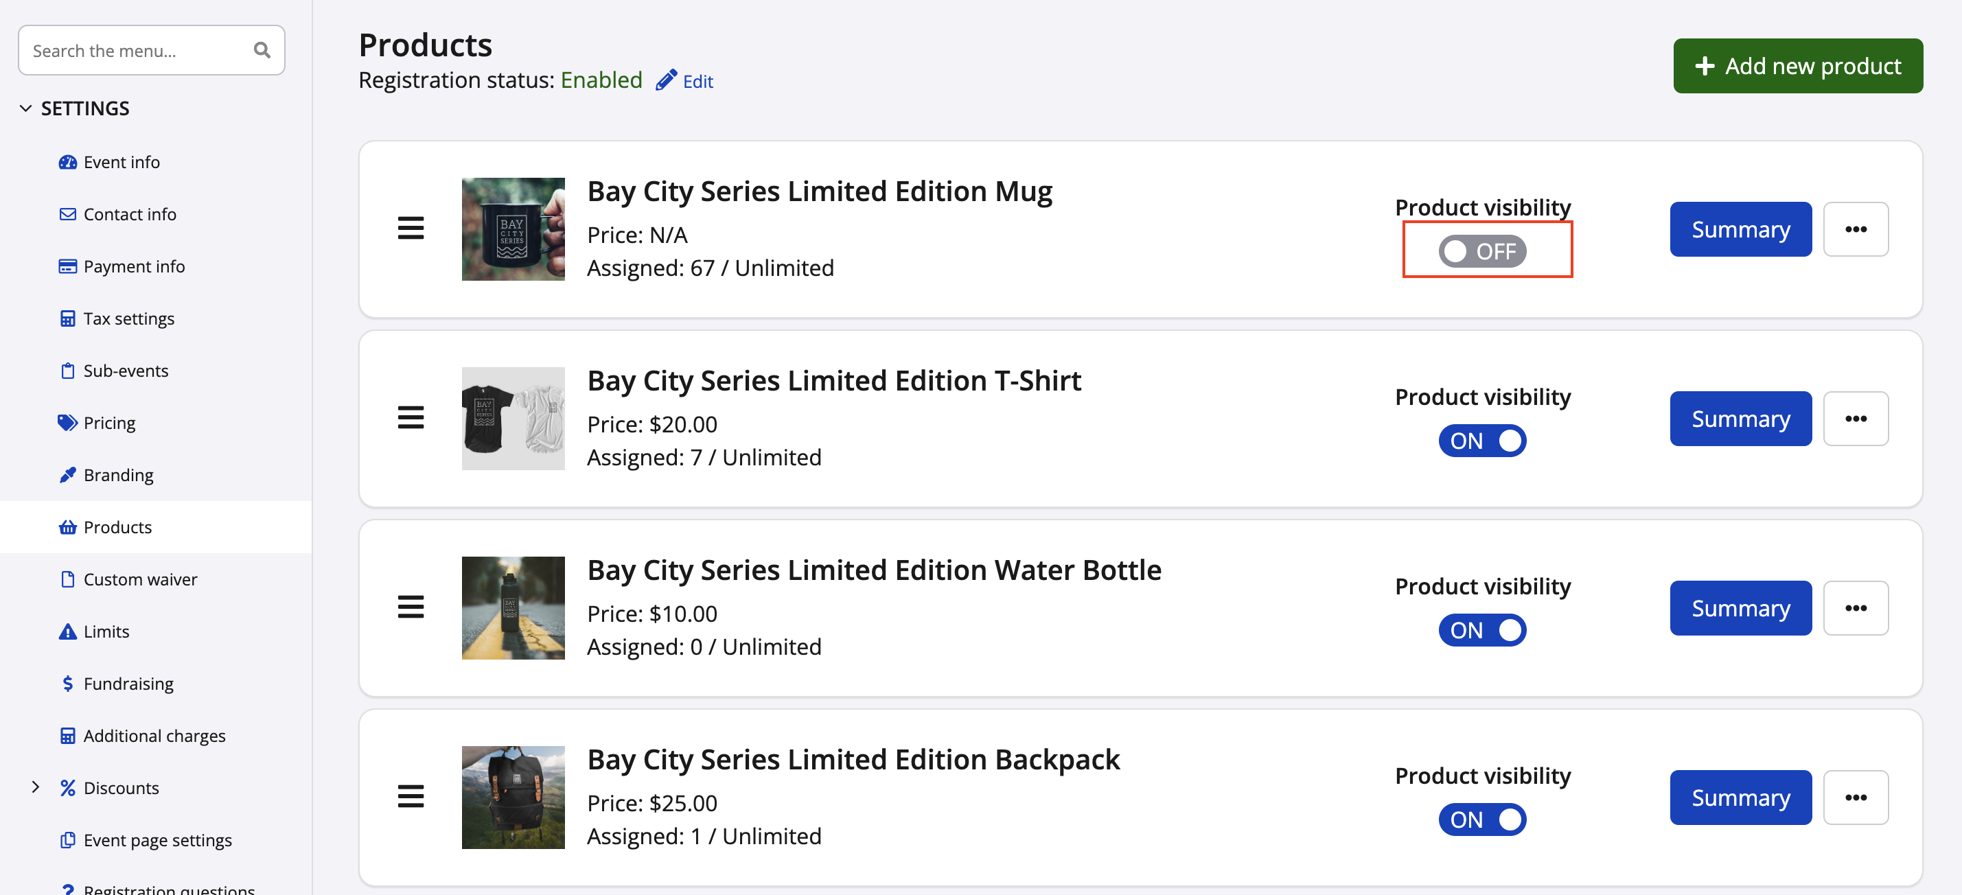Image resolution: width=1962 pixels, height=895 pixels.
Task: Click Add new product
Action: (1797, 65)
